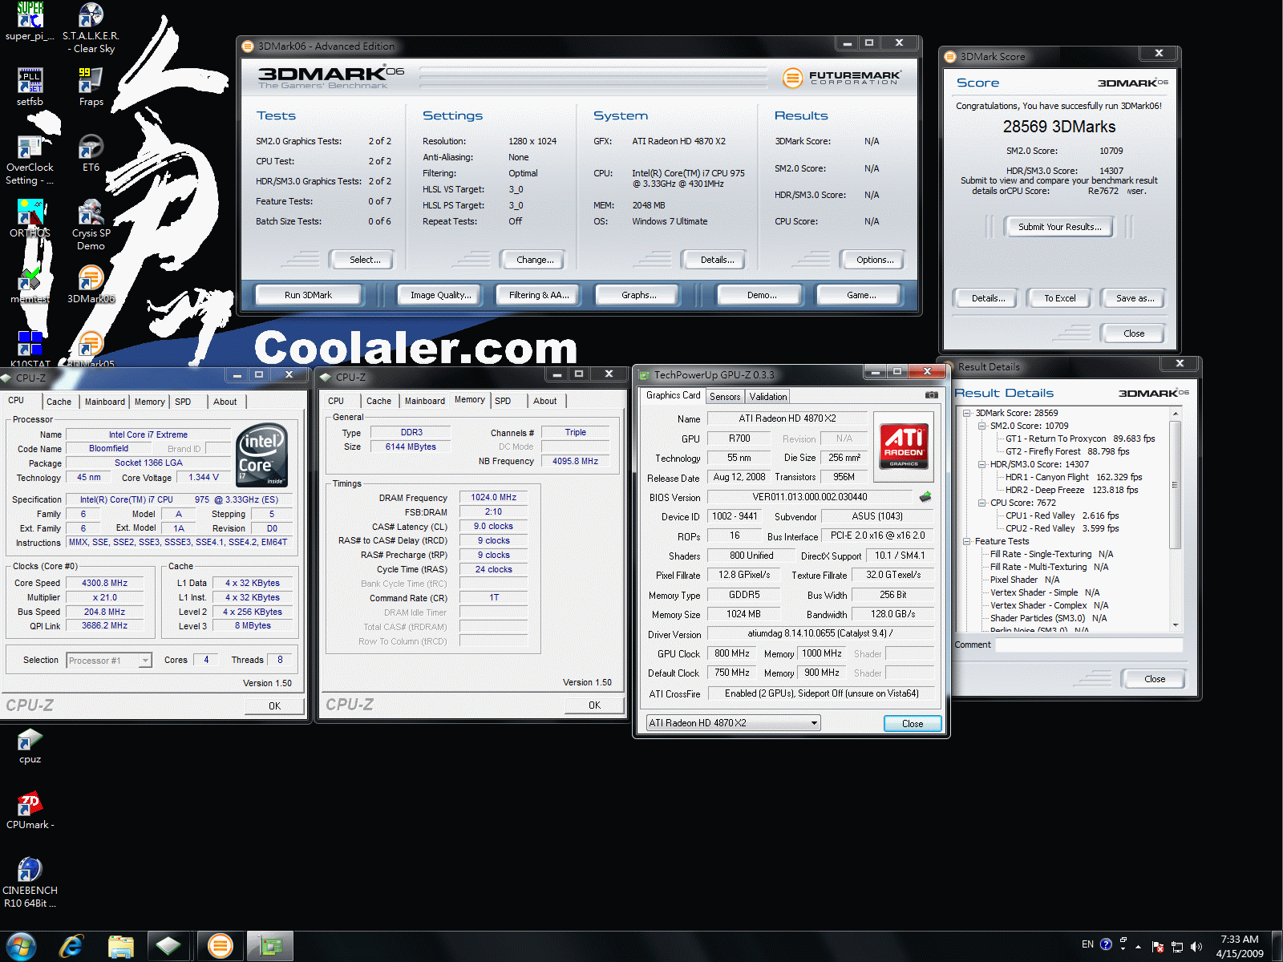Click the Comment input field
Screen dimensions: 1283x962
tap(1089, 645)
